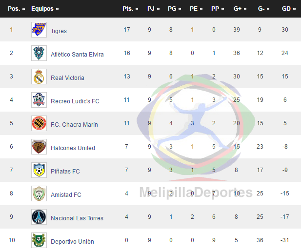The height and width of the screenshot is (251, 301).
Task: Click the Piñatas FC shield icon
Action: (x=39, y=170)
